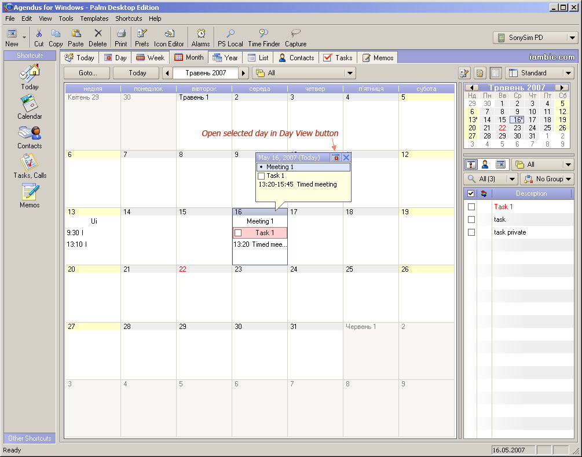Open the Today shortcut in the sidebar

coord(30,77)
